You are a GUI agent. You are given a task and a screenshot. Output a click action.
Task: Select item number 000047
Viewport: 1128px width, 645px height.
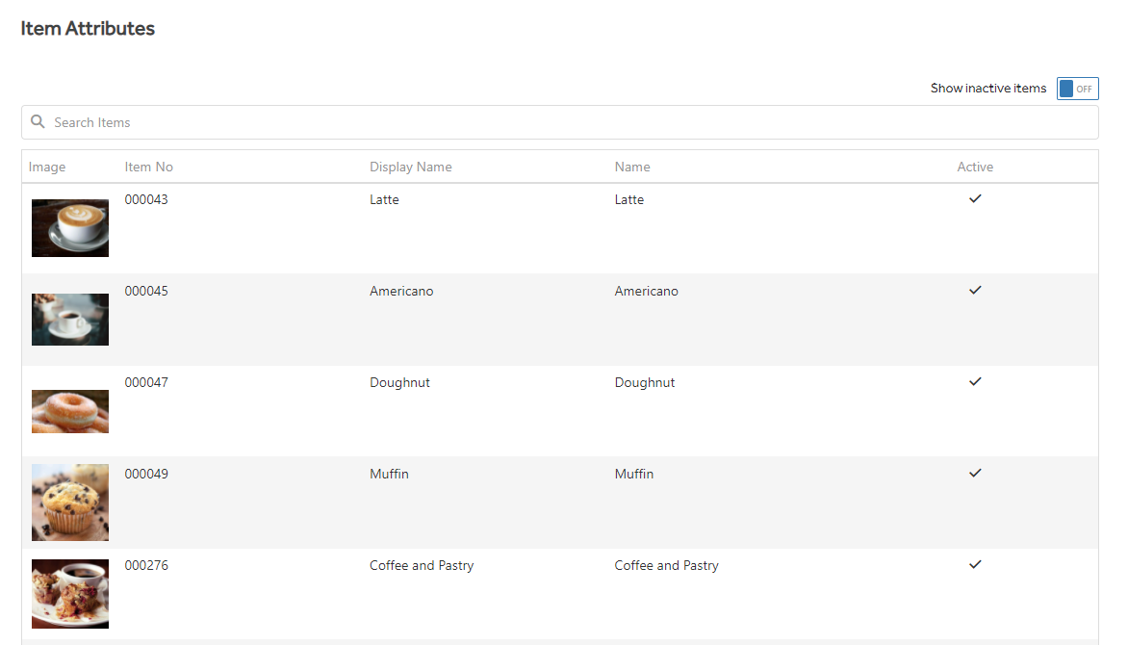coord(146,382)
